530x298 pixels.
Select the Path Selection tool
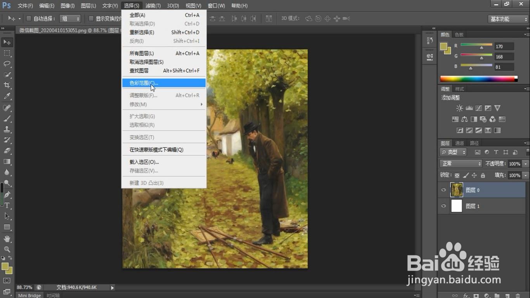[7, 216]
